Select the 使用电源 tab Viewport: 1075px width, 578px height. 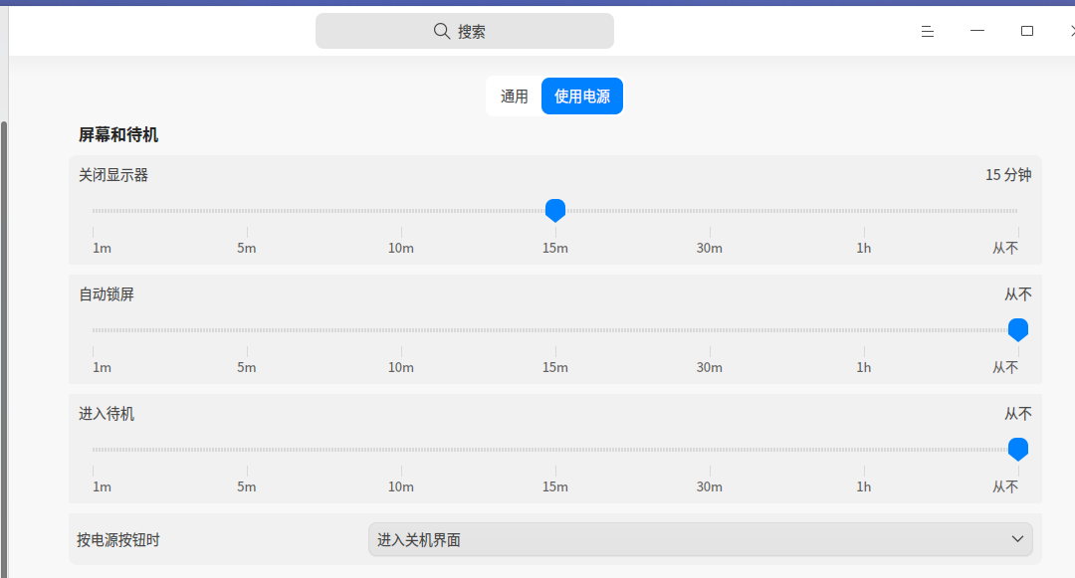click(x=582, y=96)
